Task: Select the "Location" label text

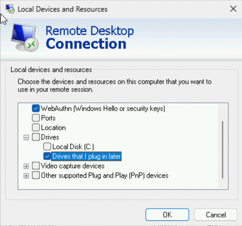Action: [x=53, y=128]
